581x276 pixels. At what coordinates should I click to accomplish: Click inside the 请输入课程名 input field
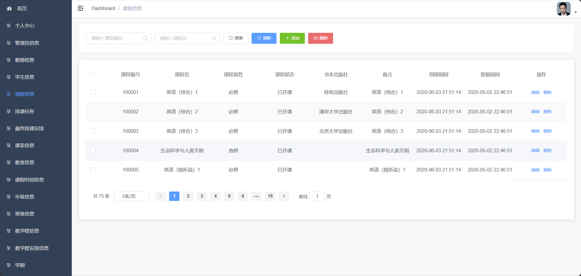(x=183, y=38)
